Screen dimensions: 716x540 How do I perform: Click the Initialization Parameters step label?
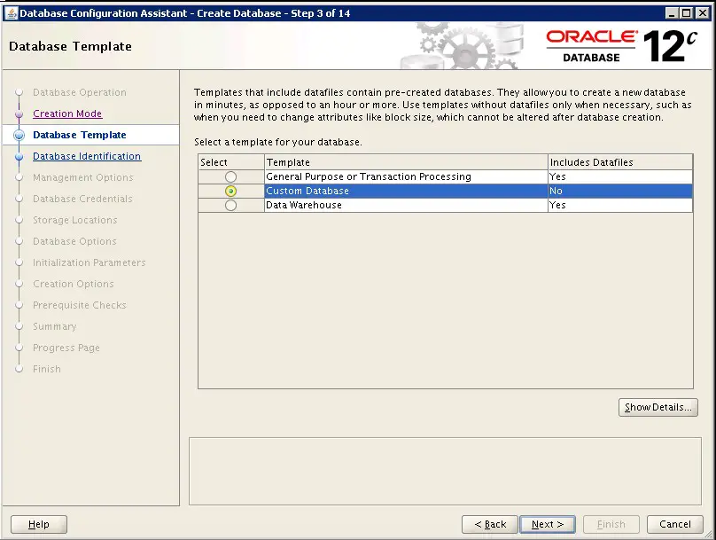pyautogui.click(x=89, y=262)
